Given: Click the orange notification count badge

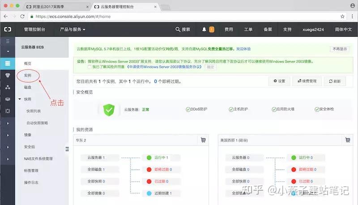Looking at the screenshot, I should [212, 30].
